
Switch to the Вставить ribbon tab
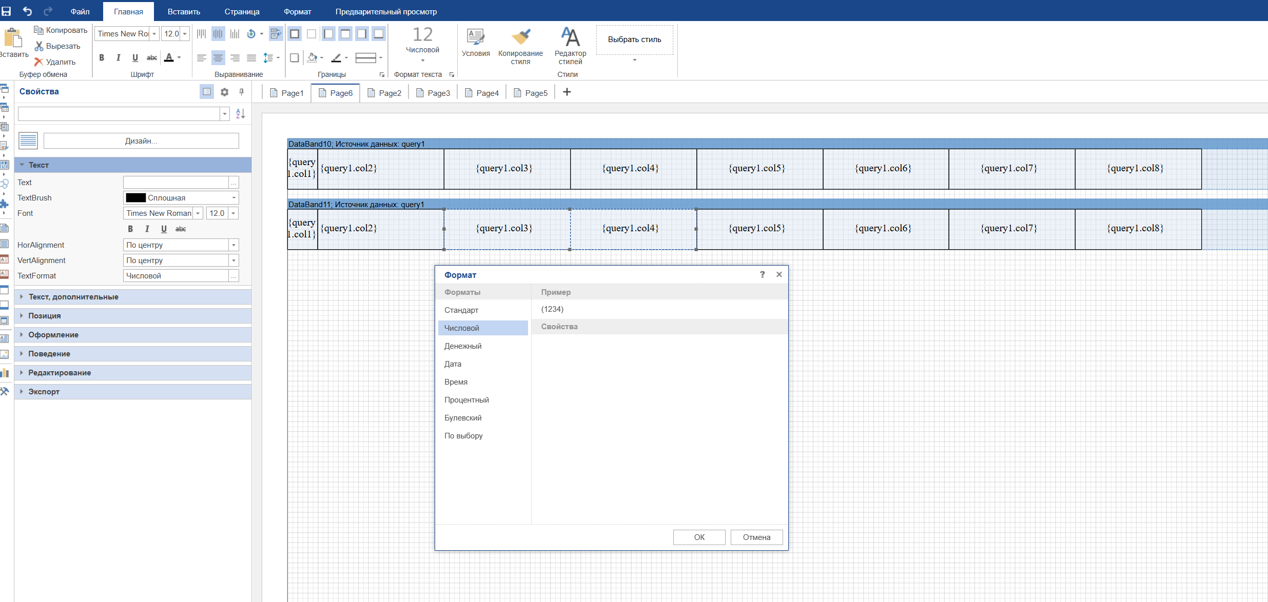point(184,11)
